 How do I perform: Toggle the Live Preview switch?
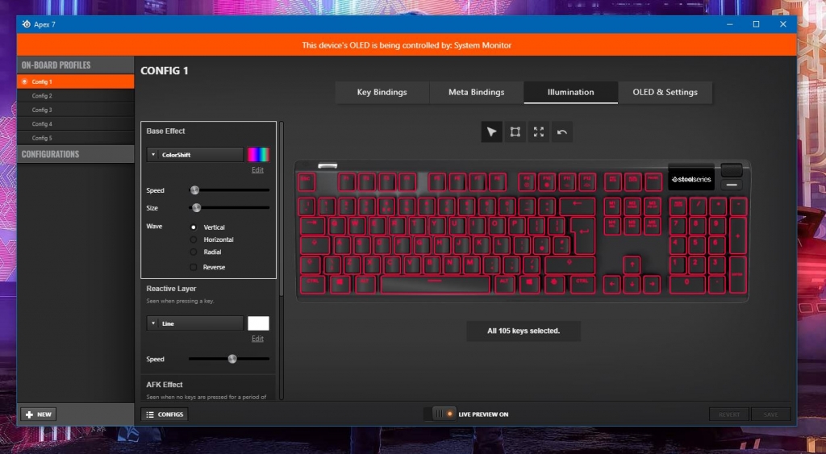(444, 414)
